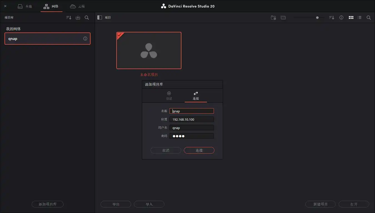Select the 创建 tab in the dialog
The width and height of the screenshot is (375, 213).
click(169, 95)
